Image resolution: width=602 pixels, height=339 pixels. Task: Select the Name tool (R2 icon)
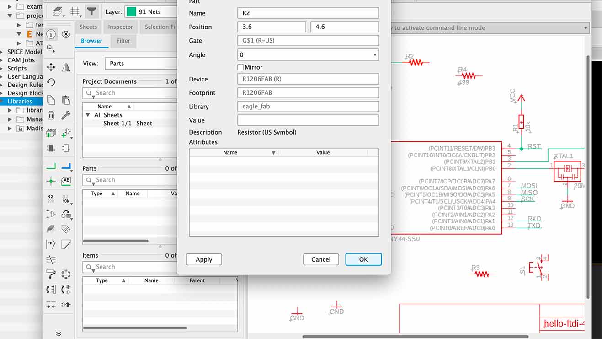51,199
